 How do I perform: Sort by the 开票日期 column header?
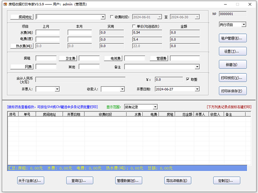(74, 114)
